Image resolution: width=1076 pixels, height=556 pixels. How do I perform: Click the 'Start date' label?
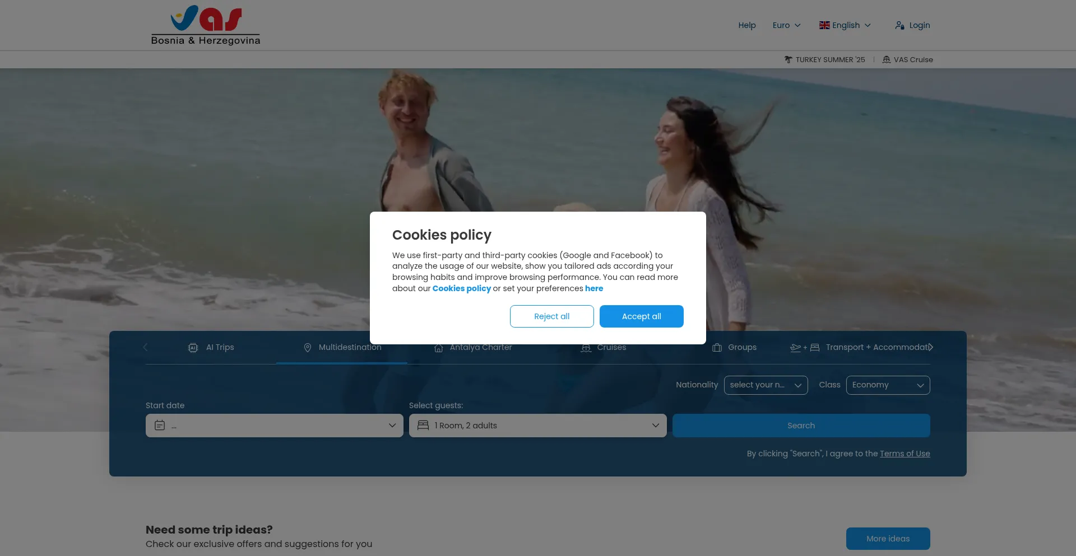tap(165, 405)
